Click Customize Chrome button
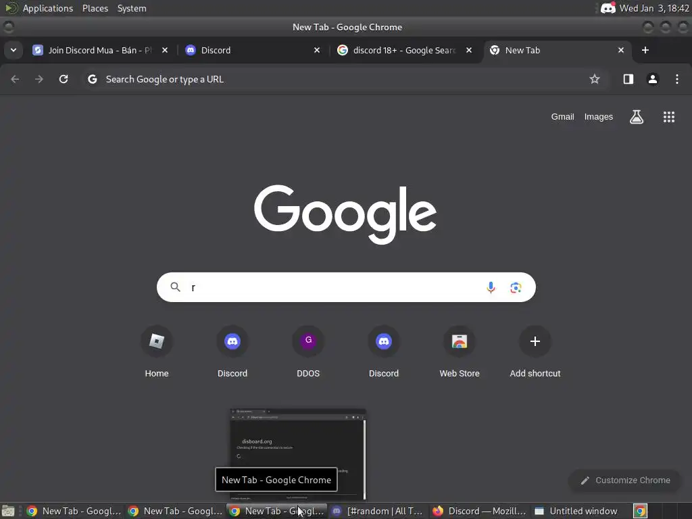This screenshot has height=519, width=692. click(625, 480)
